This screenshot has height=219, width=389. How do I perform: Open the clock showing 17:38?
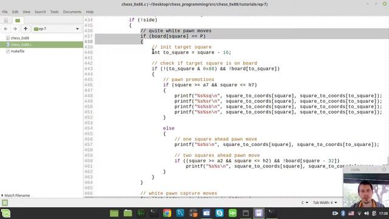point(384,214)
